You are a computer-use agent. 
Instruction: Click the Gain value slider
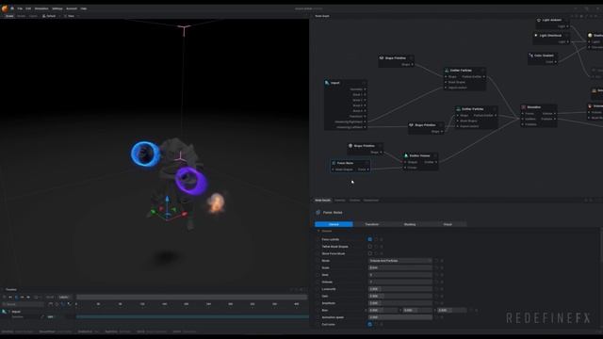click(x=399, y=296)
